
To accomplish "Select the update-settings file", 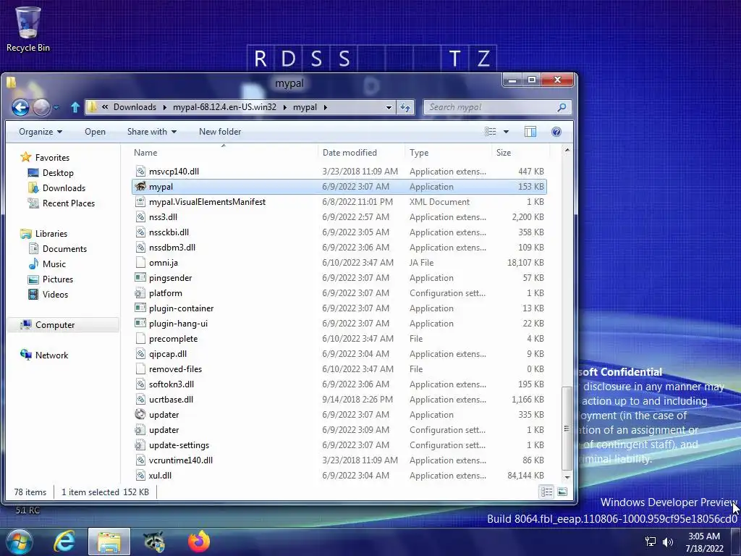I will click(339, 445).
